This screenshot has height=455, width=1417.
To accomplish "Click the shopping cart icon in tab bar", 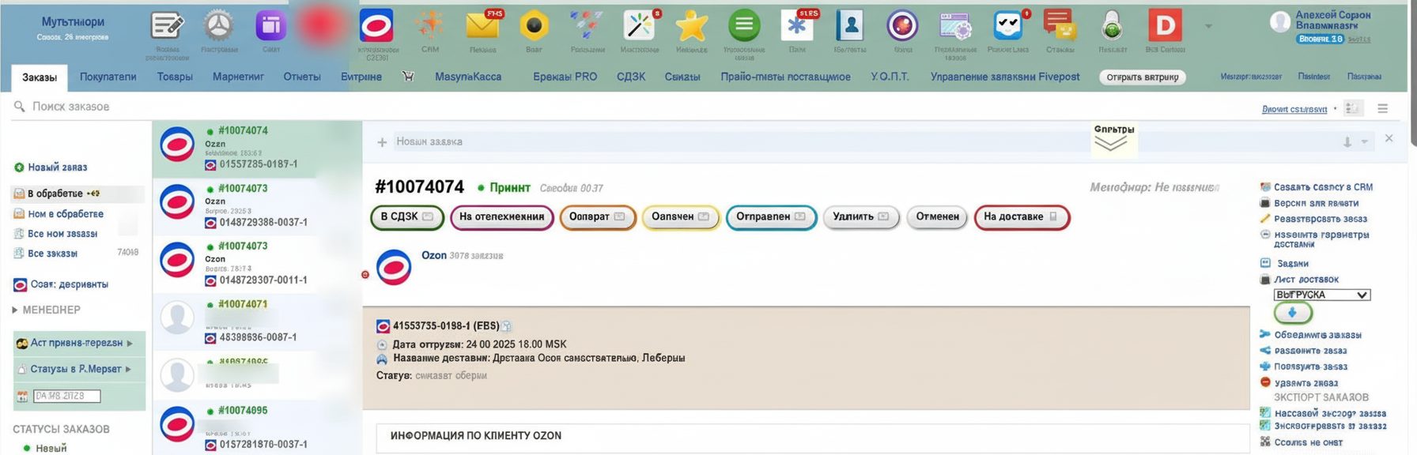I will tap(408, 77).
